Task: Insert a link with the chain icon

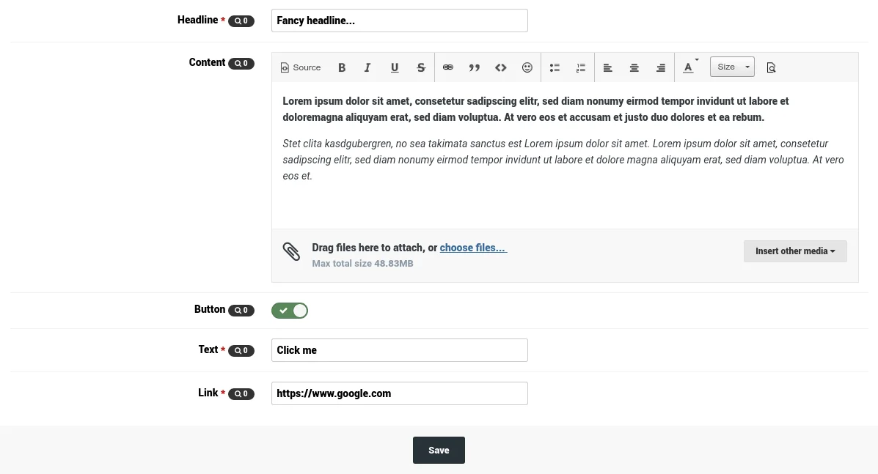Action: point(448,67)
